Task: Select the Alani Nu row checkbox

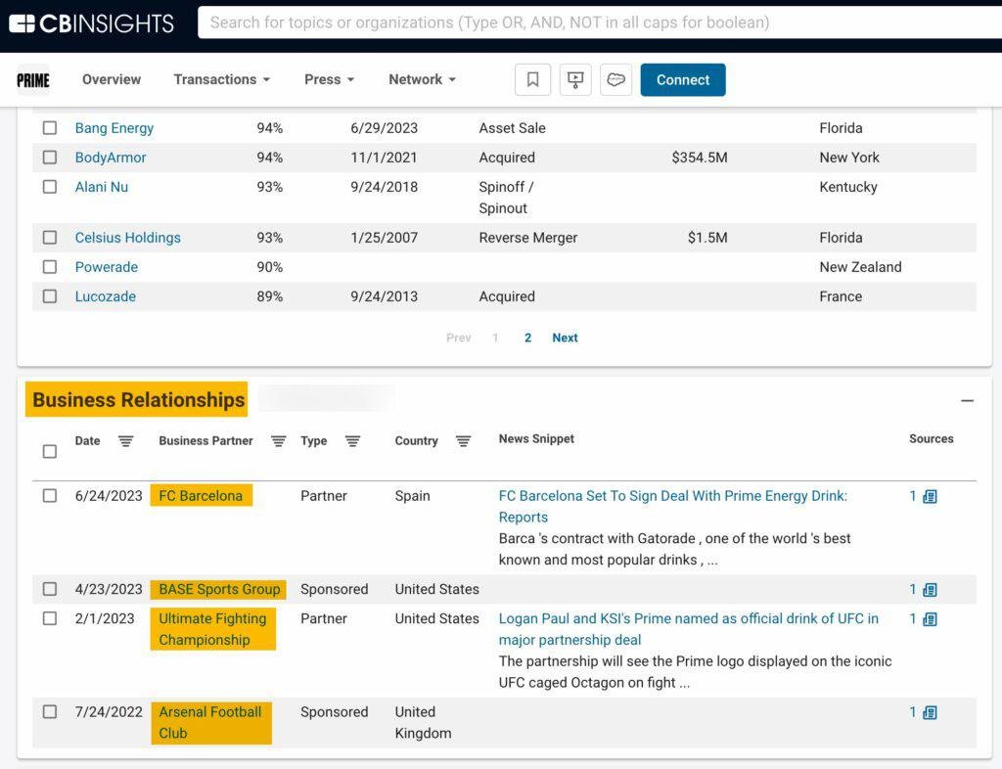Action: click(x=50, y=187)
